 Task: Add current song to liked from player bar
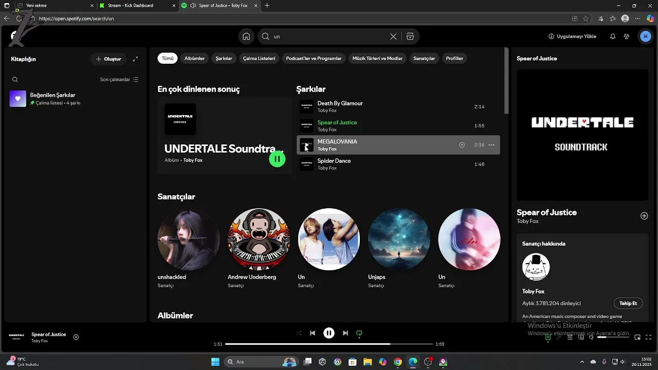tap(76, 337)
